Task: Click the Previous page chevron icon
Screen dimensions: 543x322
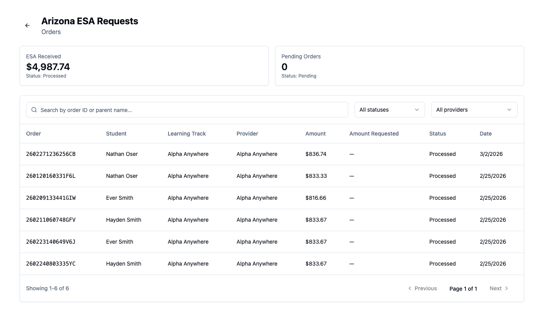Action: [410, 288]
